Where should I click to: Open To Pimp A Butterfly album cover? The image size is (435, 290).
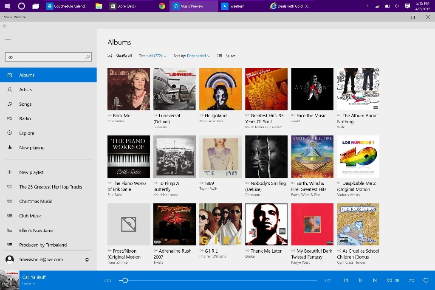(175, 157)
